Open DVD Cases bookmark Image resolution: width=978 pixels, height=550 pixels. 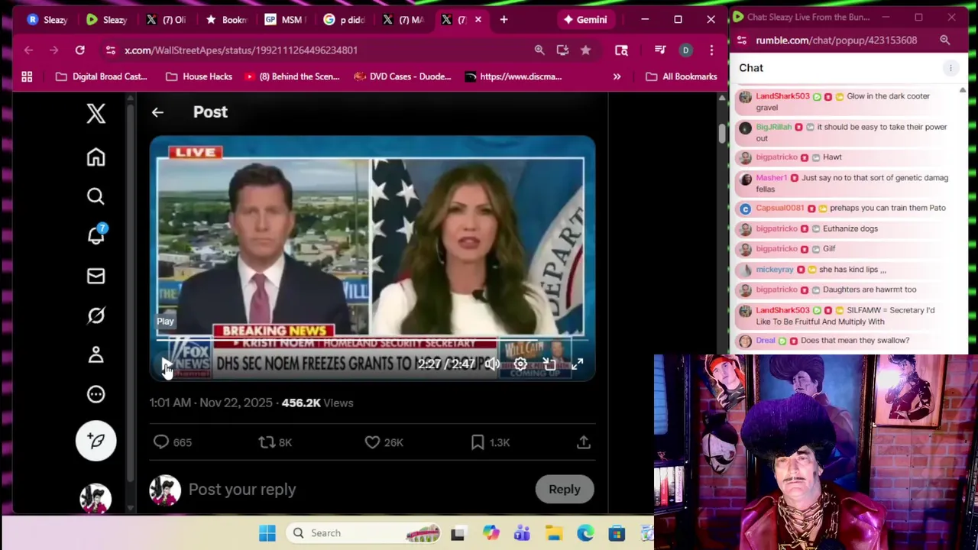[x=403, y=76]
